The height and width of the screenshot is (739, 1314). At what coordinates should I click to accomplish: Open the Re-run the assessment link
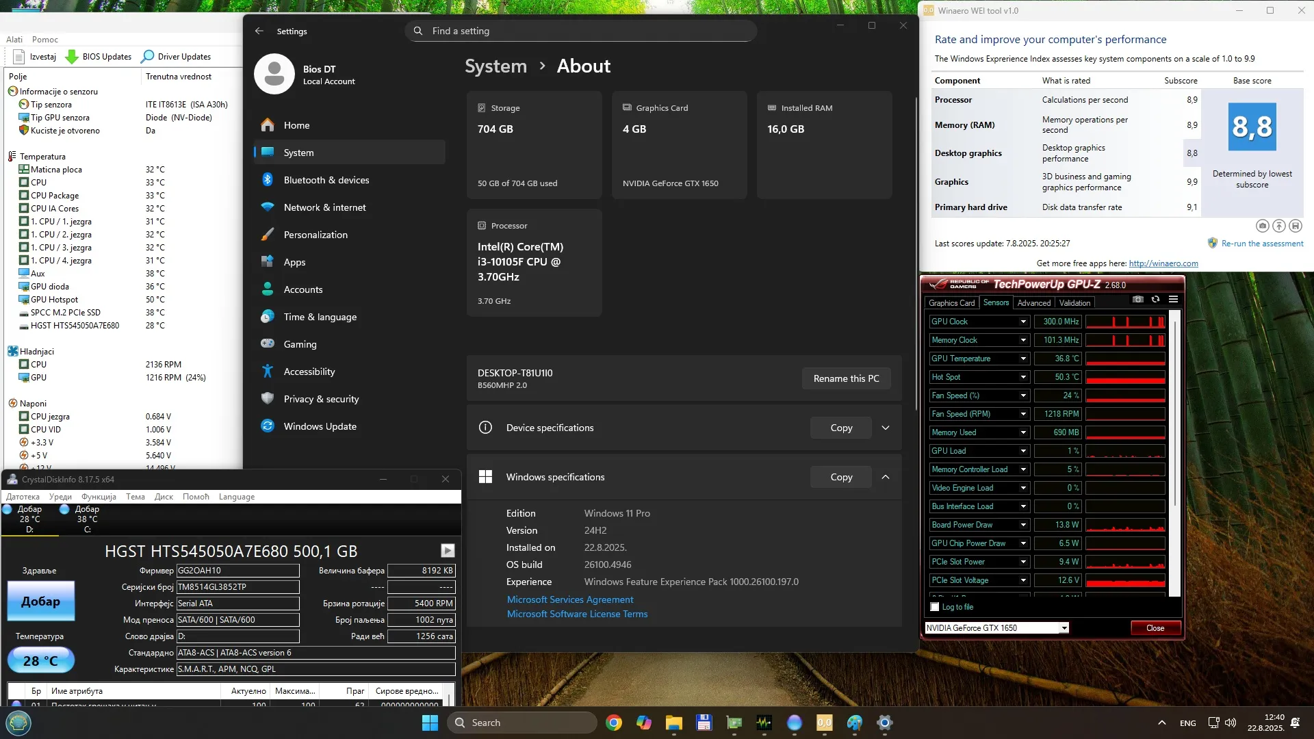tap(1261, 244)
